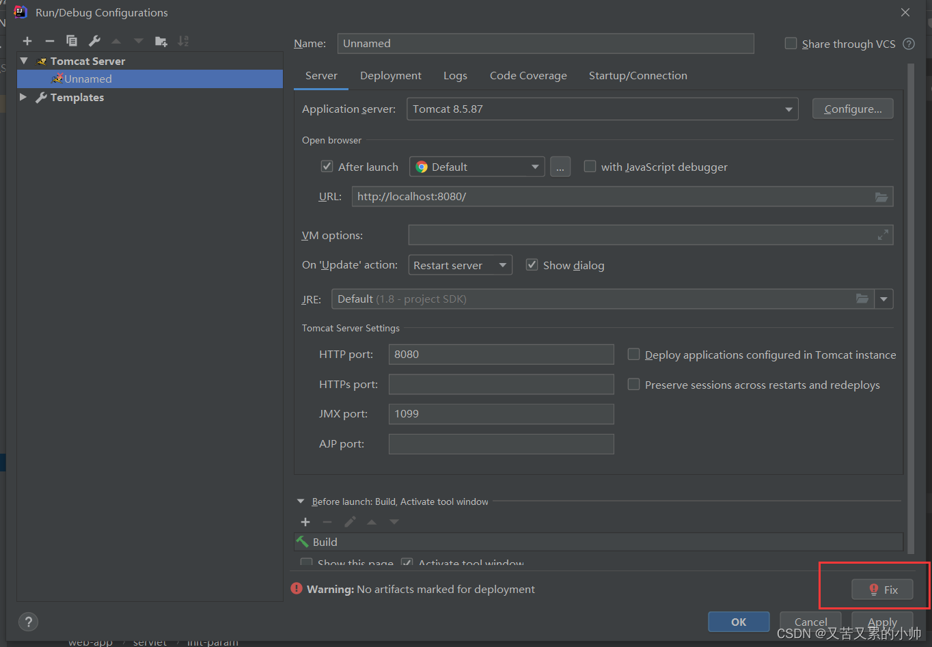The height and width of the screenshot is (647, 932).
Task: Click the Configure... button
Action: pos(853,109)
